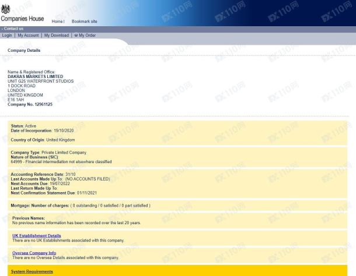The height and width of the screenshot is (276, 356).
Task: Click the Nature of Business (SIC) label
Action: coord(34,157)
